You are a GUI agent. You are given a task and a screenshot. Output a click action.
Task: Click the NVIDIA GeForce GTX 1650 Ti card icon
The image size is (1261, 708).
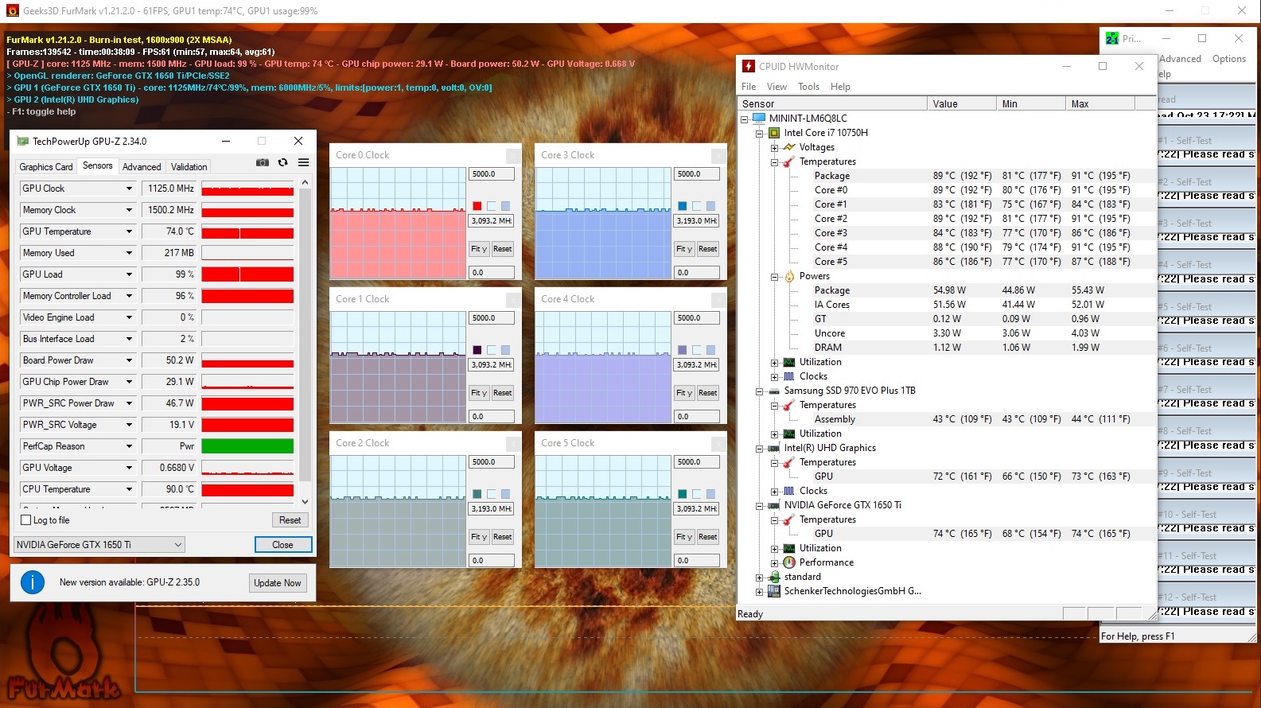pos(774,505)
